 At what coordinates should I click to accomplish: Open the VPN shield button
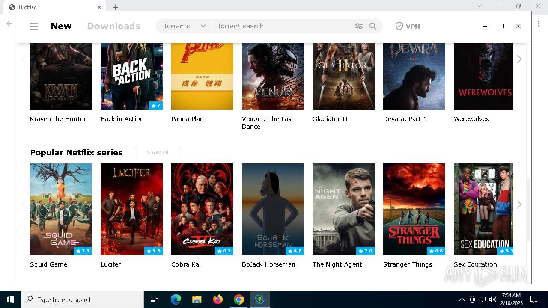(x=407, y=26)
